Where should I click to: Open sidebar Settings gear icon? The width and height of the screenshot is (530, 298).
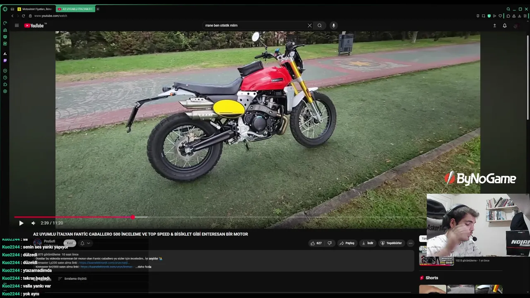tap(5, 91)
